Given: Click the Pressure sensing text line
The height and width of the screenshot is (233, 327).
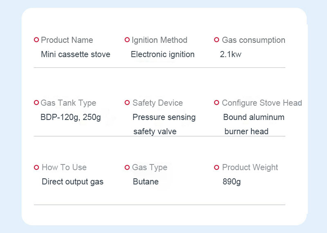Looking at the screenshot, I should (164, 117).
